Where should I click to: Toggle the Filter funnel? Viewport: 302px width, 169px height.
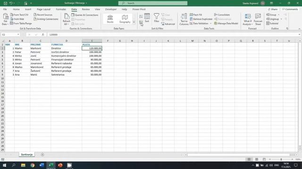(x=156, y=18)
